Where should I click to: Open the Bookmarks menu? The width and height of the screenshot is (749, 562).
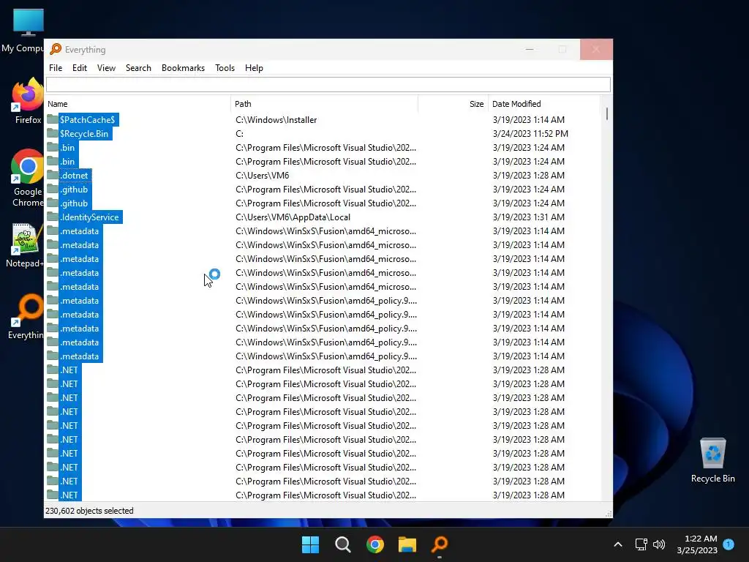(183, 68)
